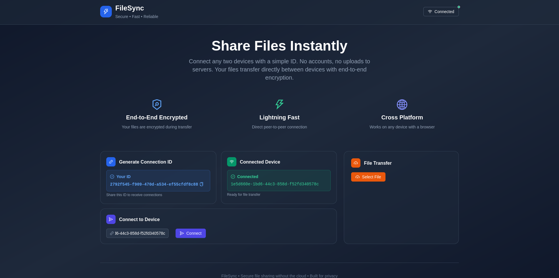Image resolution: width=559 pixels, height=278 pixels.
Task: Click the FileSync title in the header
Action: 130,8
